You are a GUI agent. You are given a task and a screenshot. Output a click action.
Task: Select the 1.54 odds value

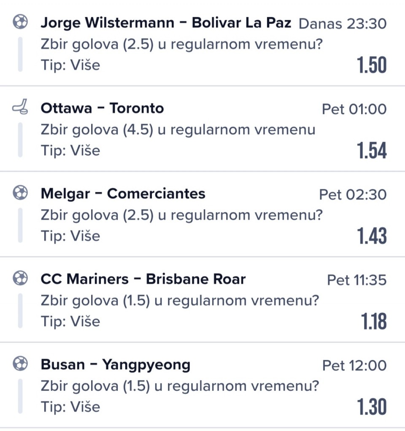372,151
